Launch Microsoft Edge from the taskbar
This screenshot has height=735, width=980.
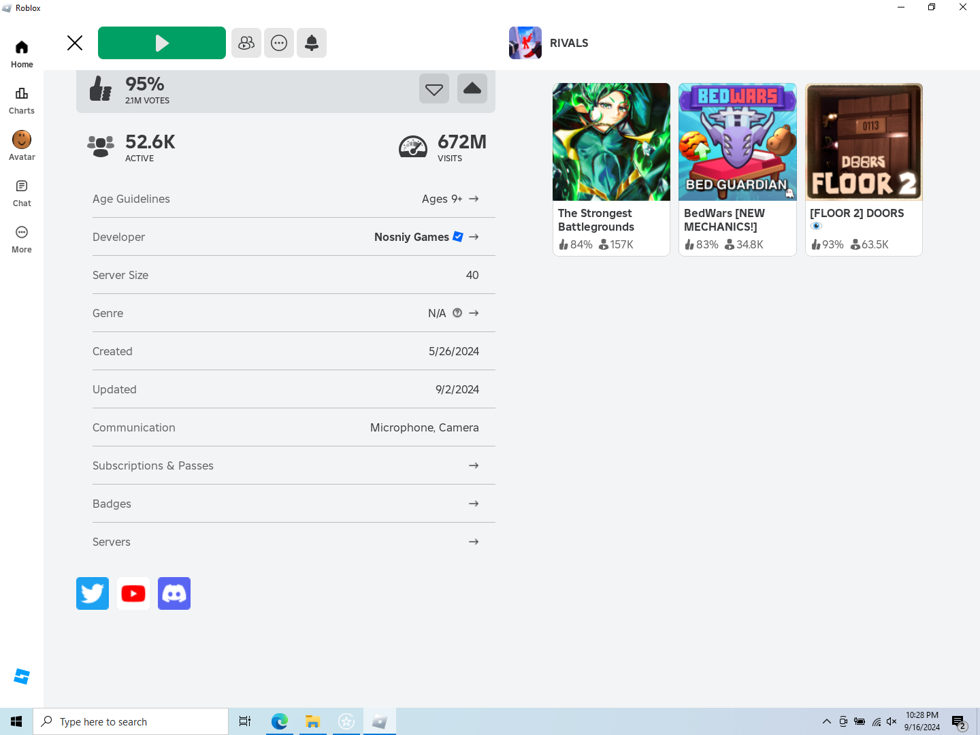279,721
